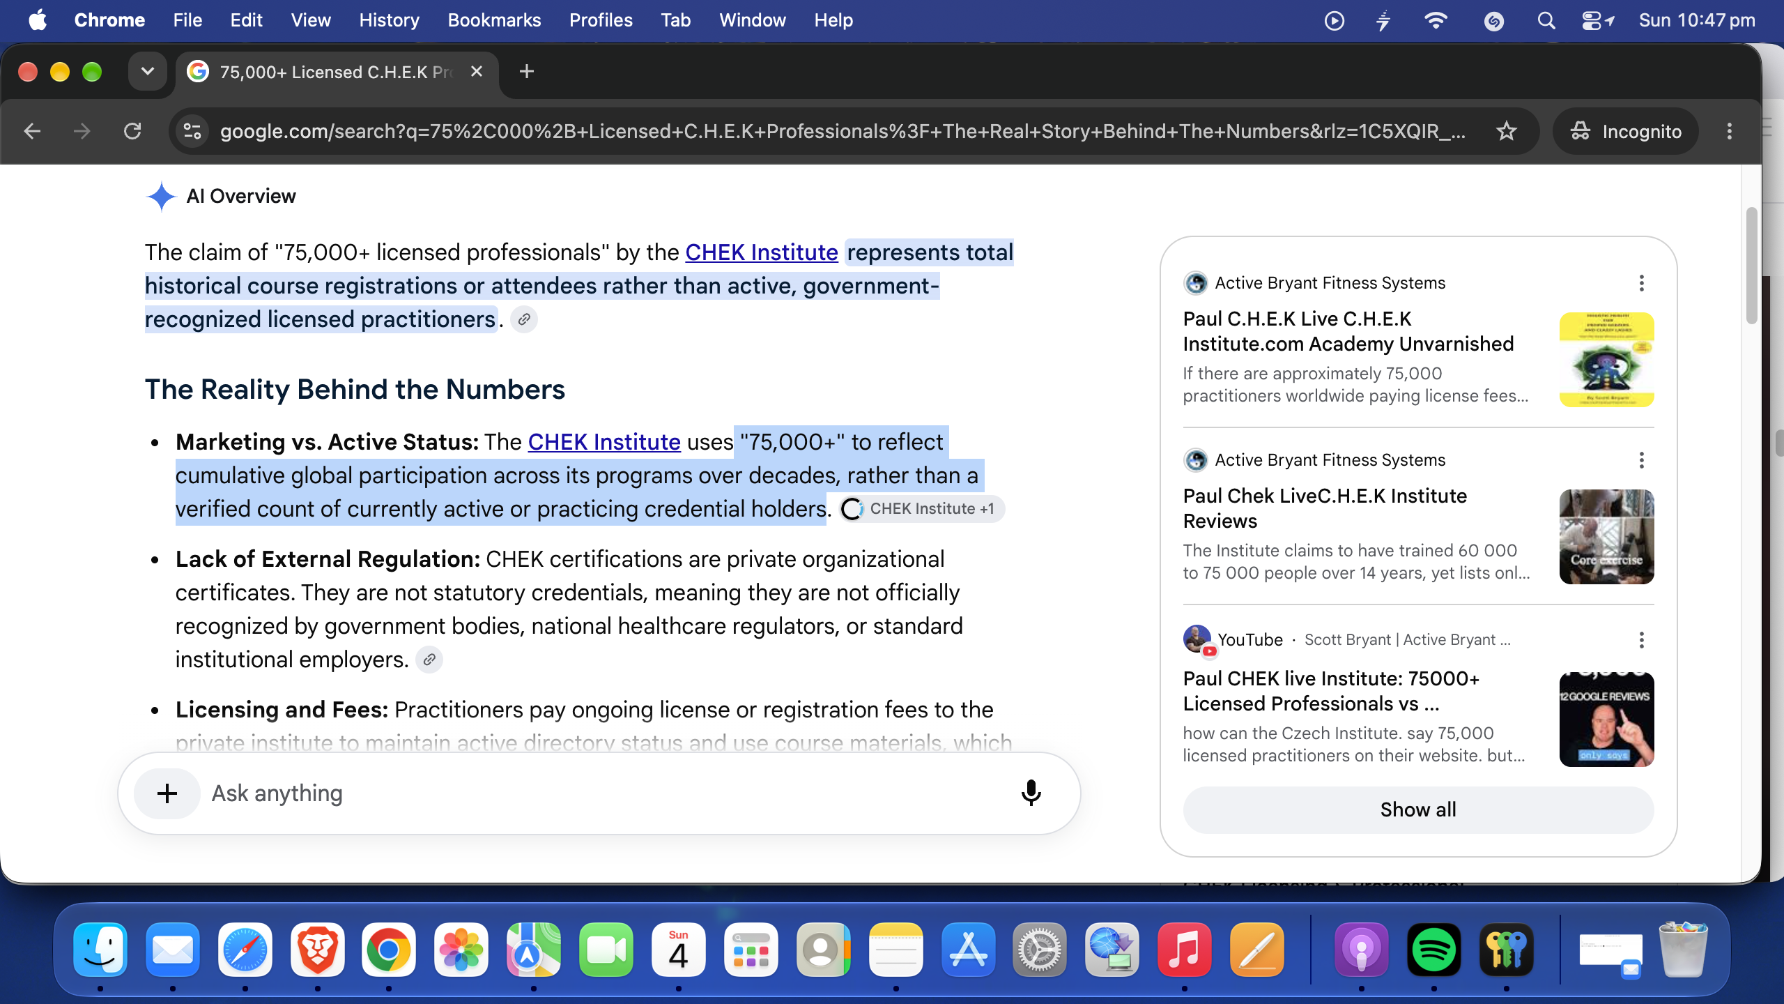Expand the tab search dropdown arrow
Image resolution: width=1784 pixels, height=1004 pixels.
tap(148, 72)
